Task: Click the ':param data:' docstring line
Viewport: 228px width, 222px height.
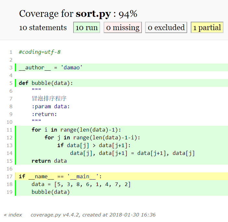Action: 51,107
